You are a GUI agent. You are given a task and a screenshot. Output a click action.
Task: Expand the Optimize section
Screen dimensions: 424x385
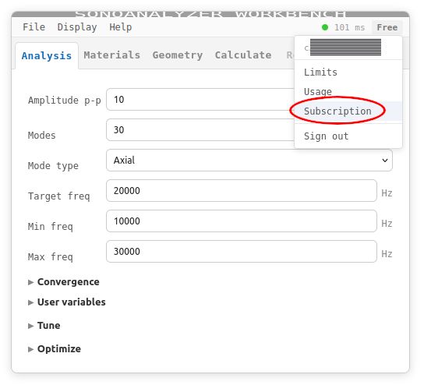(55, 349)
